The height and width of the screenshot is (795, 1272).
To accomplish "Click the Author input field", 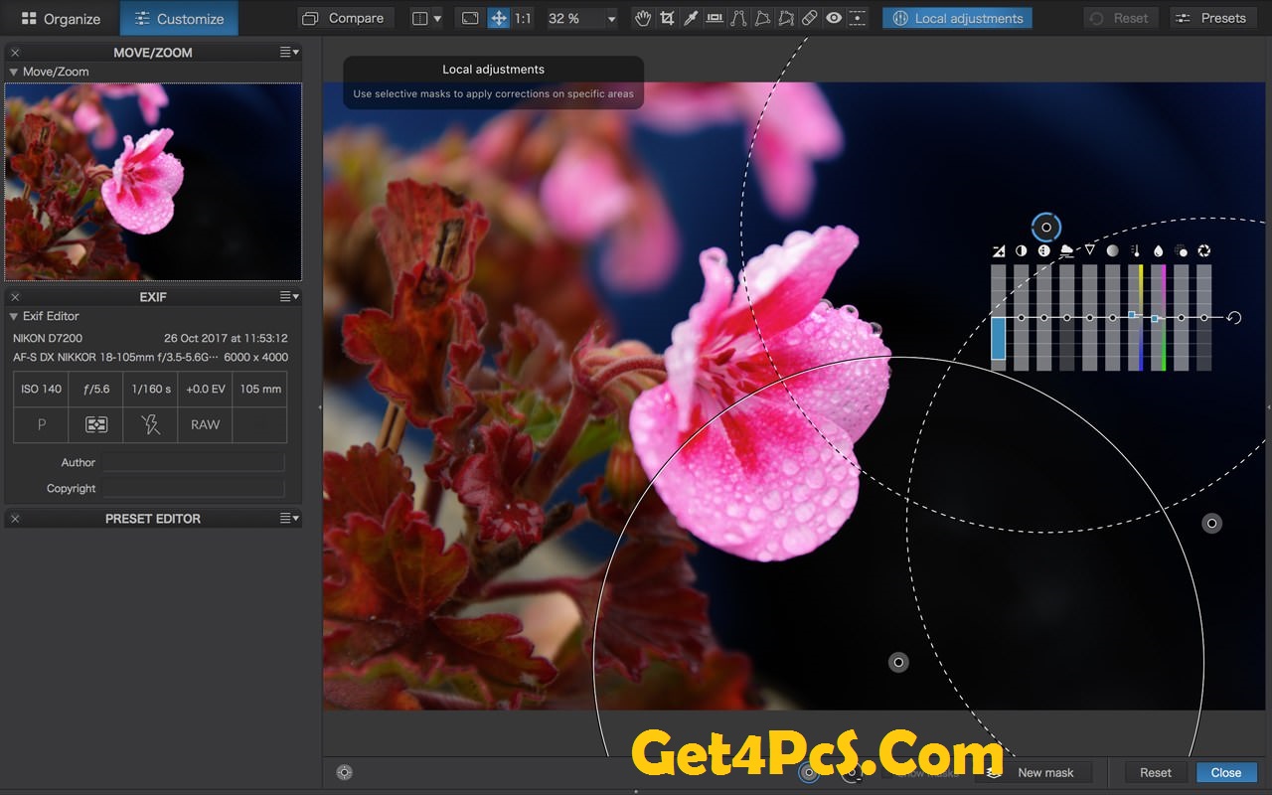I will pos(193,462).
